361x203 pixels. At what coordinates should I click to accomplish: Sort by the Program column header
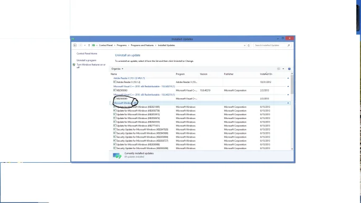coord(180,74)
